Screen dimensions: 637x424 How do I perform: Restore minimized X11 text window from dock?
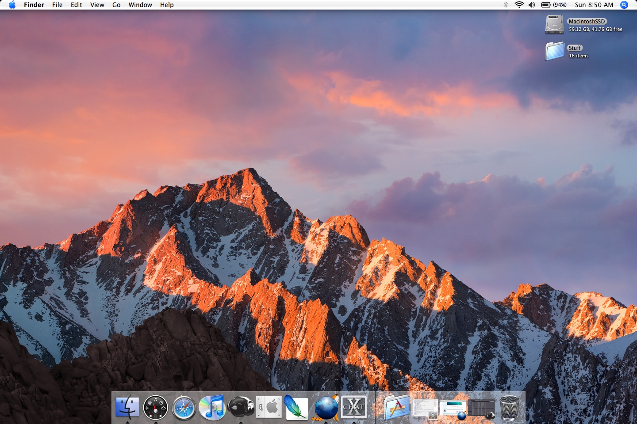tap(425, 409)
